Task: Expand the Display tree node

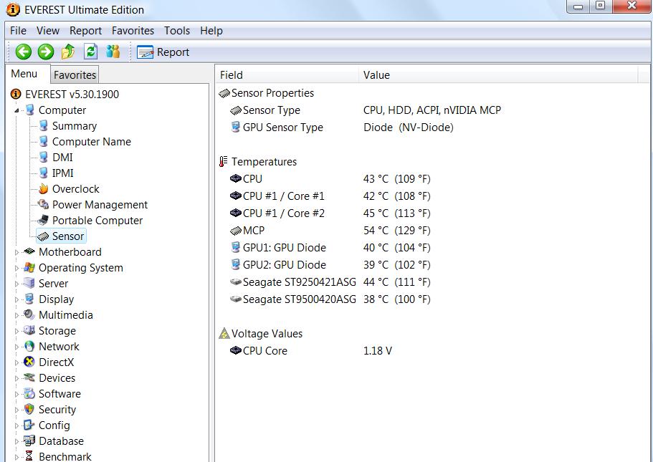Action: [16, 299]
